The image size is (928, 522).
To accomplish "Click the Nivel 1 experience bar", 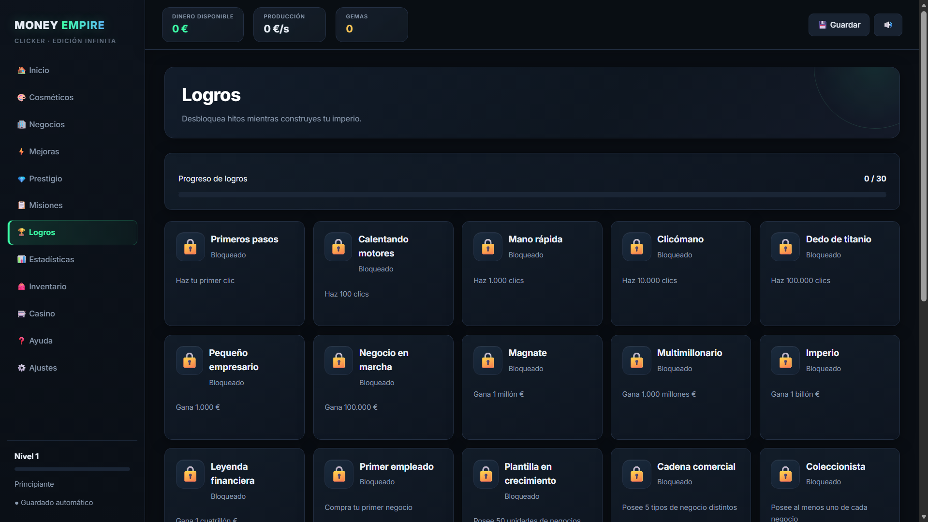I will [x=73, y=469].
